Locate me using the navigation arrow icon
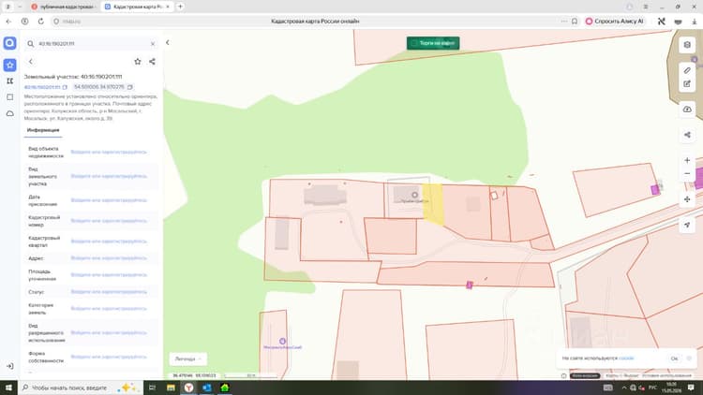Screen dimensions: 703x395 coord(687,225)
